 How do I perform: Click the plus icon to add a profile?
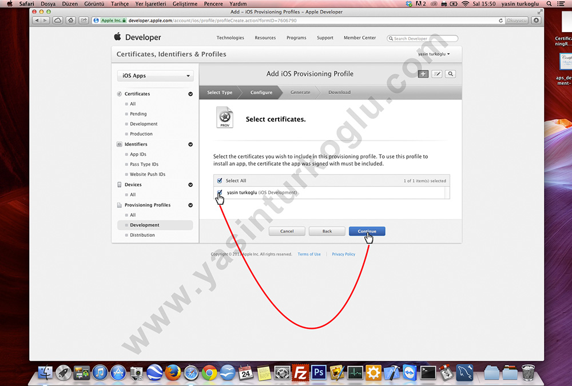point(423,74)
